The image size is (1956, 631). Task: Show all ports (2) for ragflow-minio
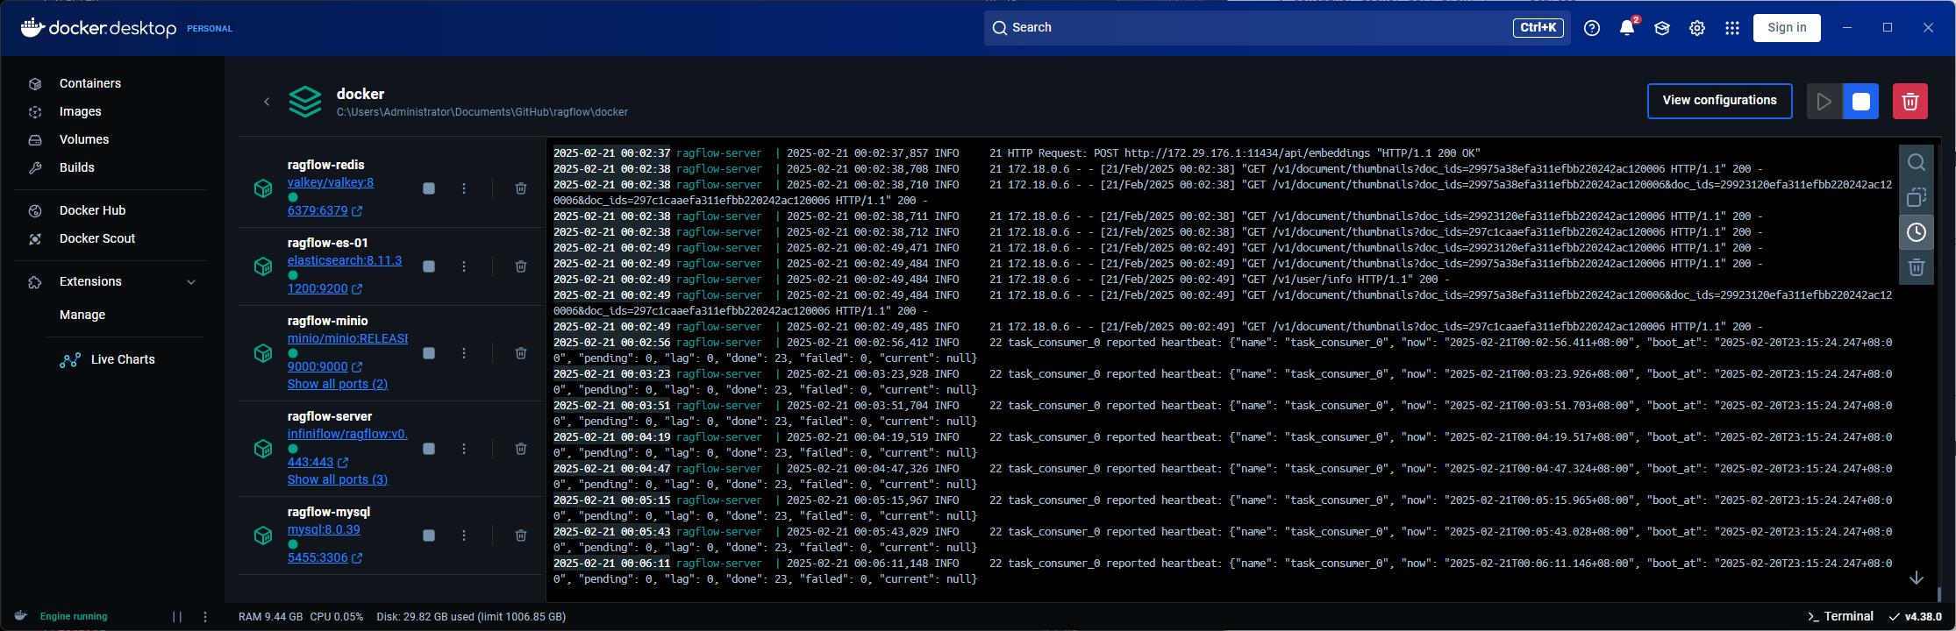pos(338,384)
